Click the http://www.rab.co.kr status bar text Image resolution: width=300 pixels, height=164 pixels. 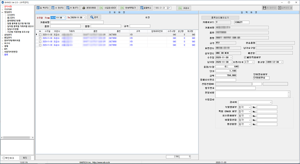[x=101, y=162]
